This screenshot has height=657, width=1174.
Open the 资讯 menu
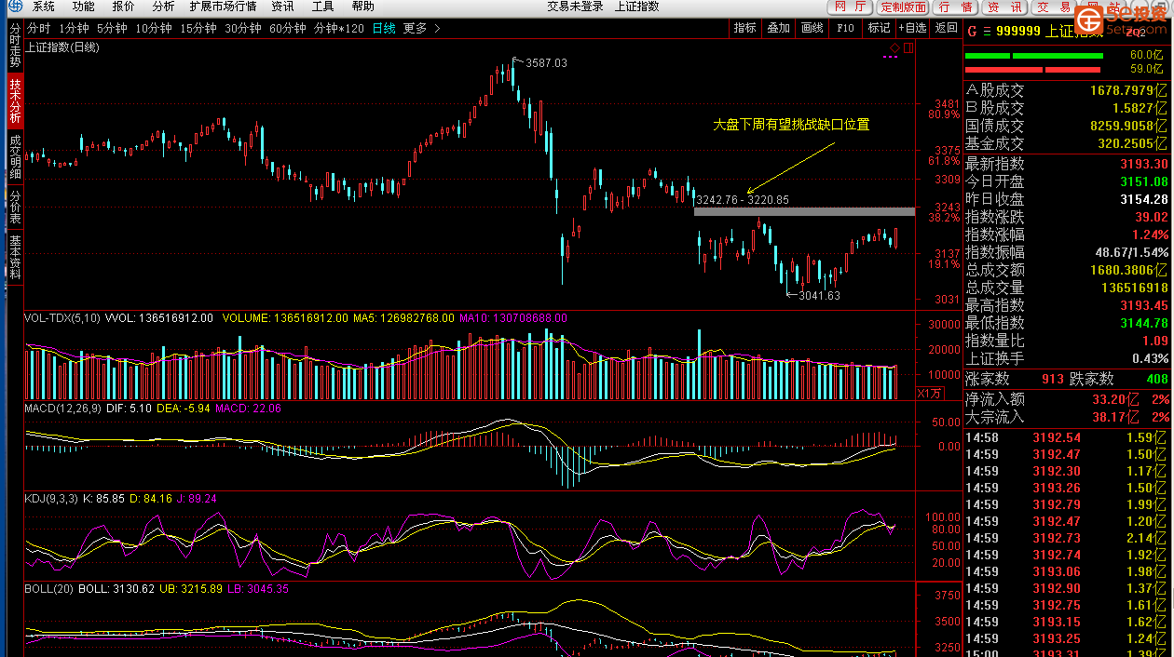282,7
